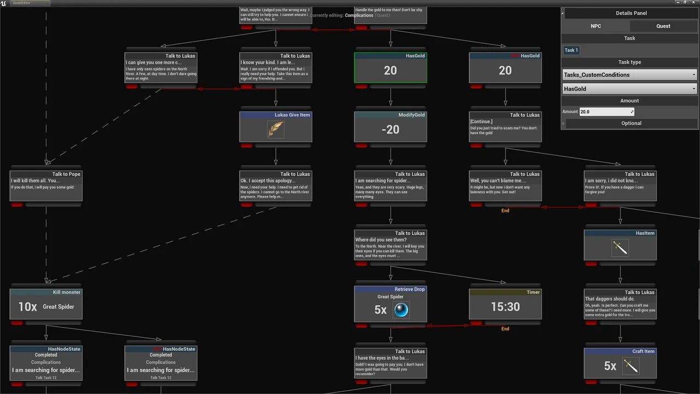Expand the Optional section
The width and height of the screenshot is (700, 394).
click(x=631, y=123)
